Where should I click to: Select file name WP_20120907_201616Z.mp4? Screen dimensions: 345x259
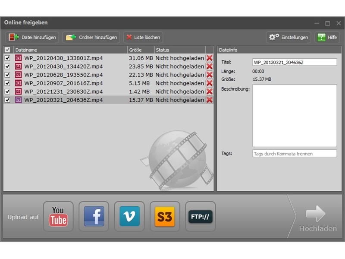click(63, 83)
